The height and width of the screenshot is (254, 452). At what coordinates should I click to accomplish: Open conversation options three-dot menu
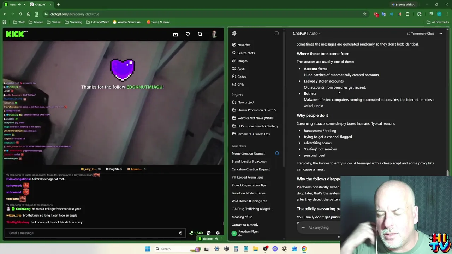pos(440,34)
